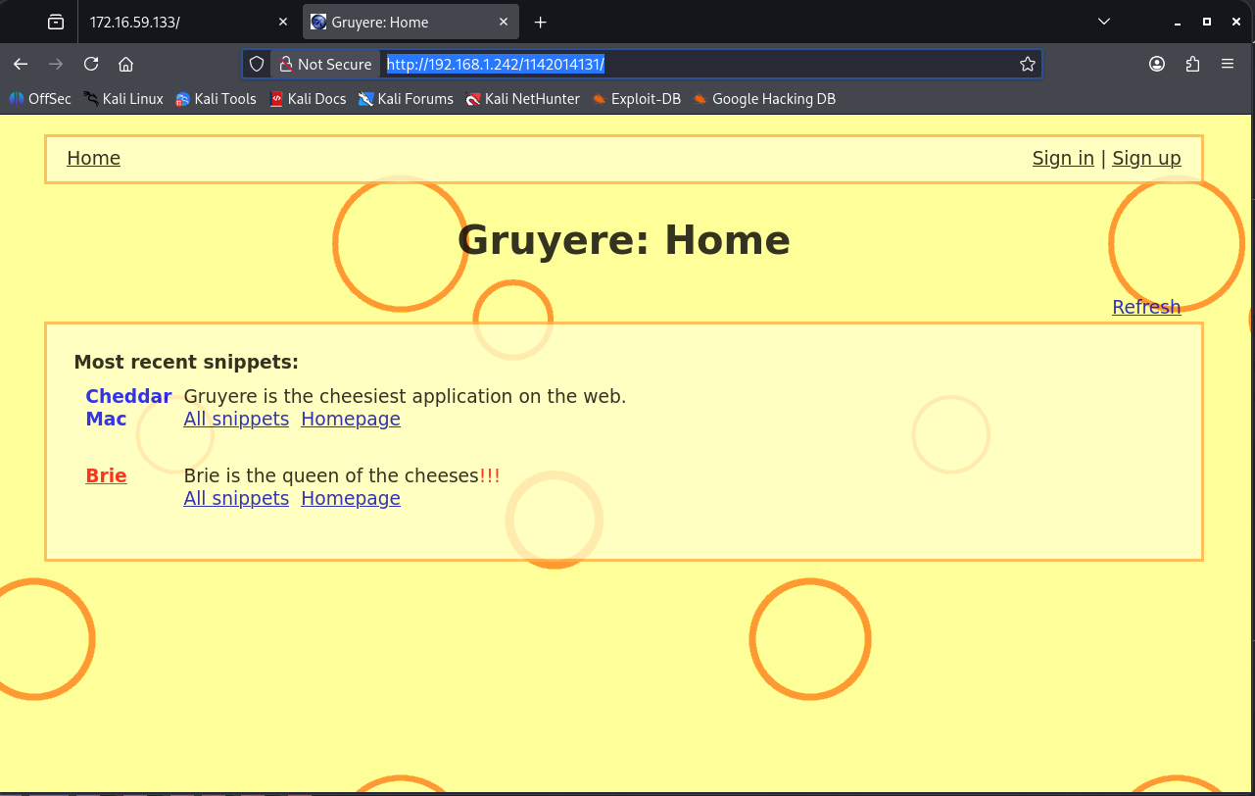Go back using the browser back arrow
Image resolution: width=1255 pixels, height=796 pixels.
click(21, 64)
